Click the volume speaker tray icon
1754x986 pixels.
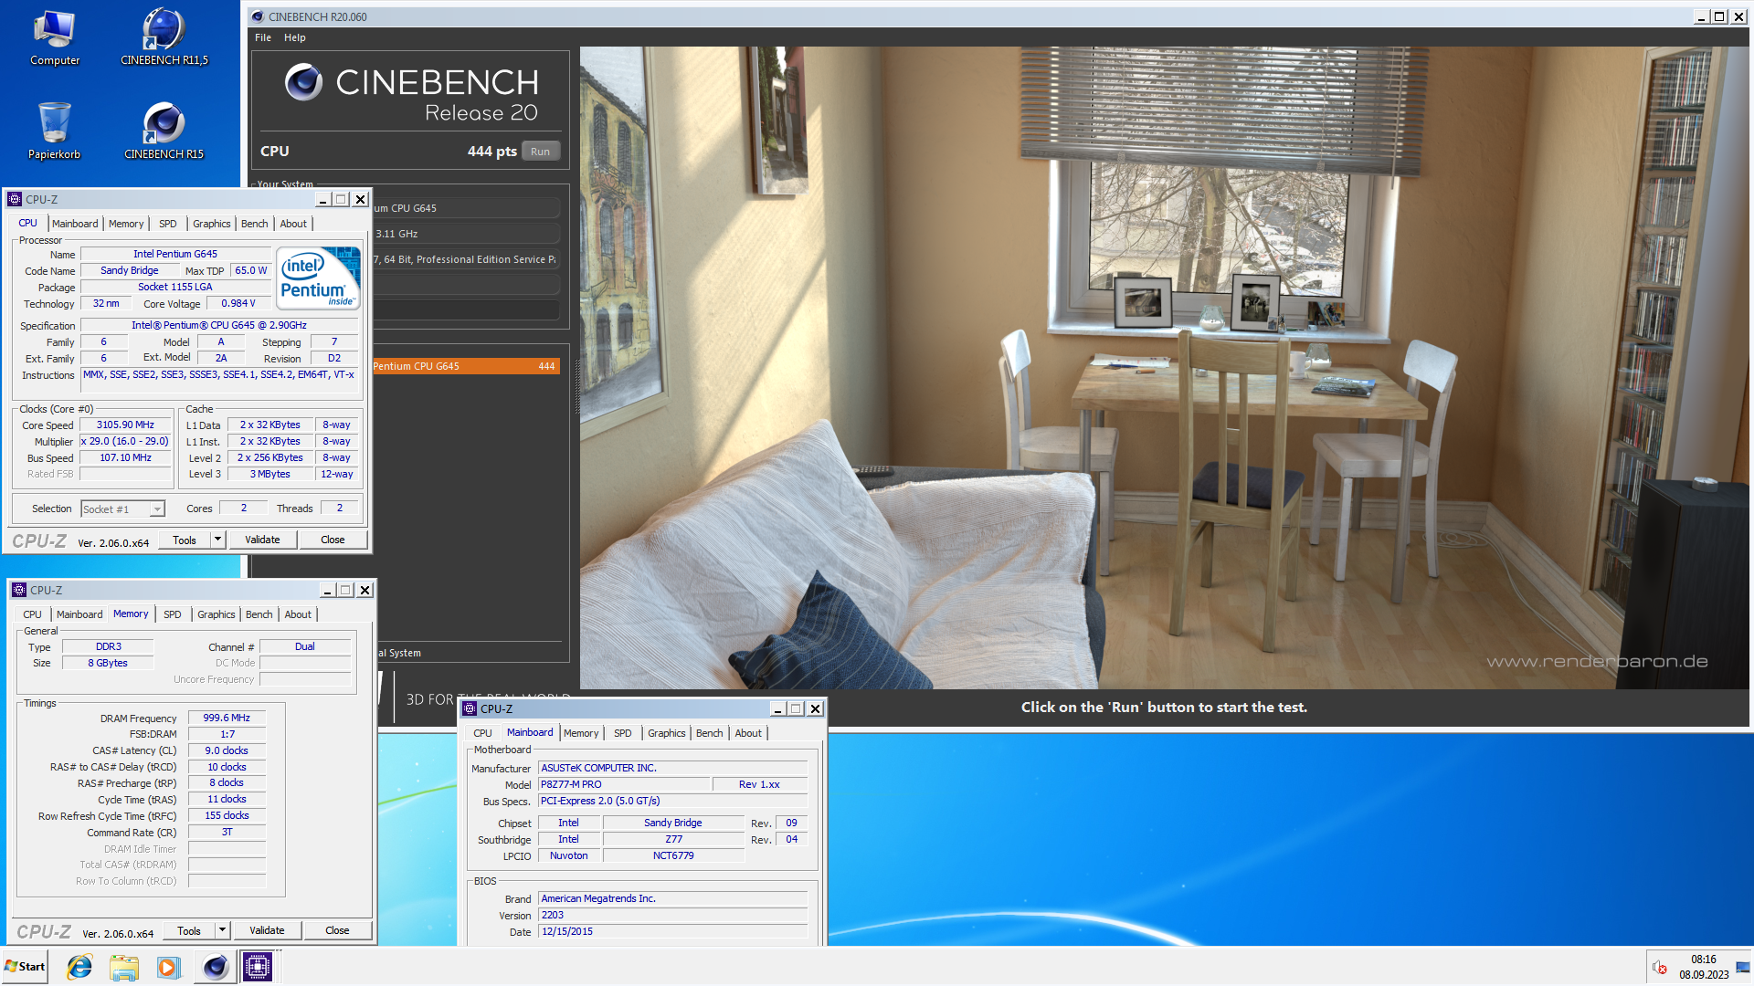tap(1659, 968)
